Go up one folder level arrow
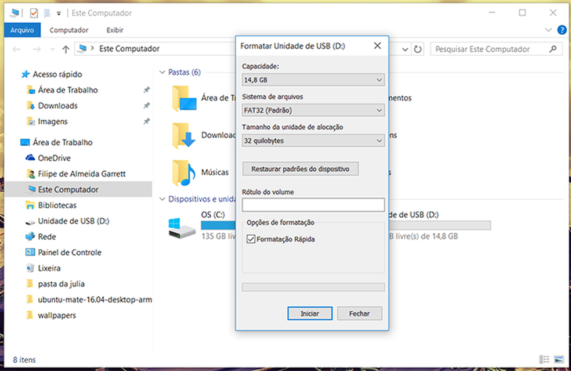The image size is (571, 371). pyautogui.click(x=66, y=49)
